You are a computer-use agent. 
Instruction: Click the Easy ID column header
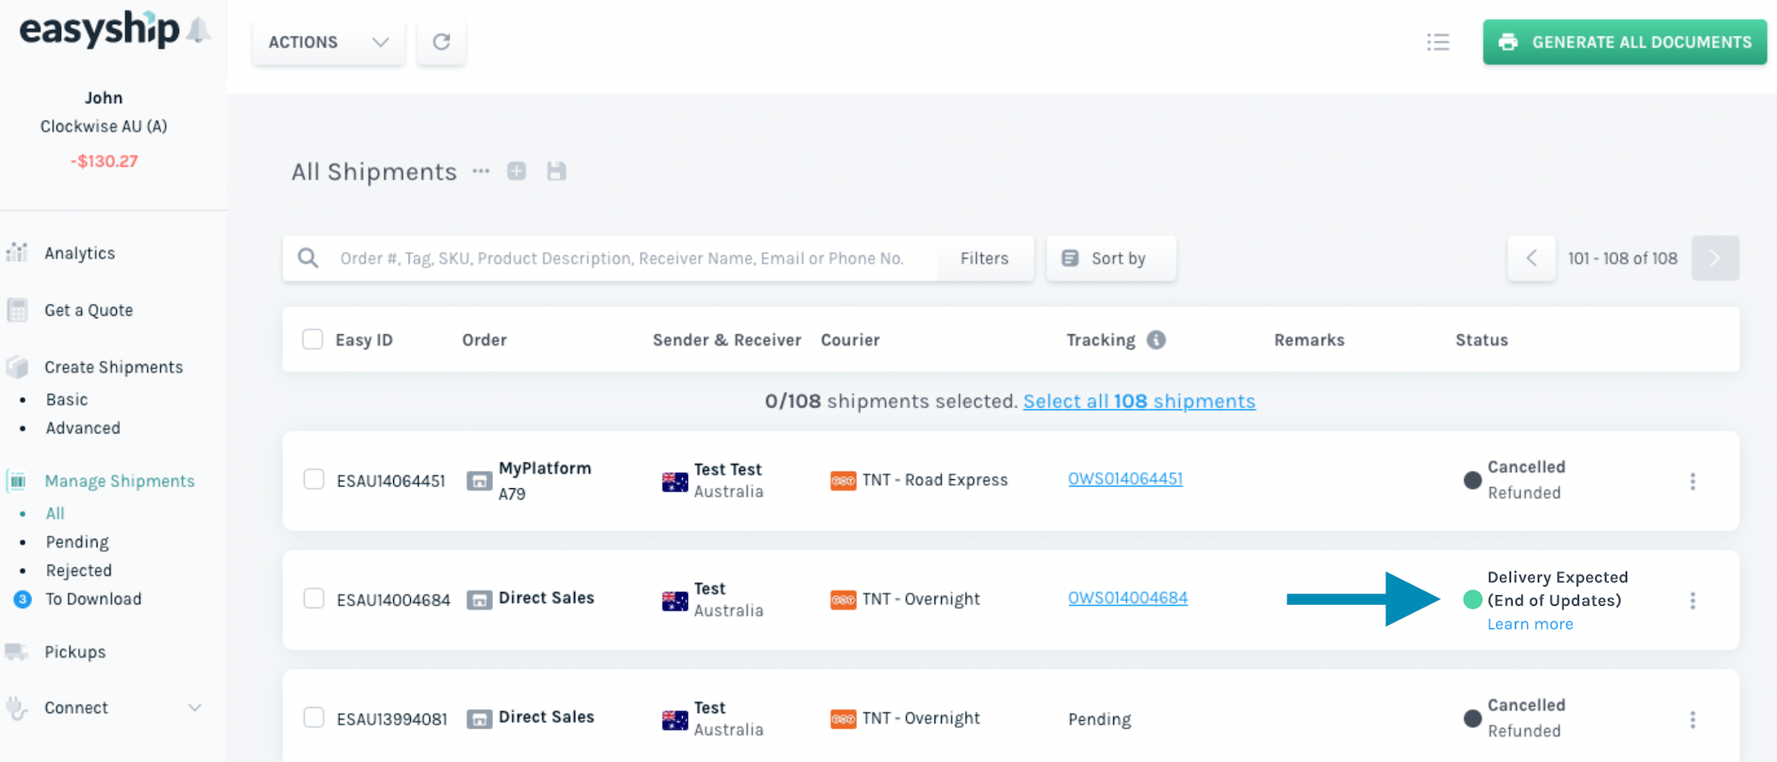[x=364, y=340]
